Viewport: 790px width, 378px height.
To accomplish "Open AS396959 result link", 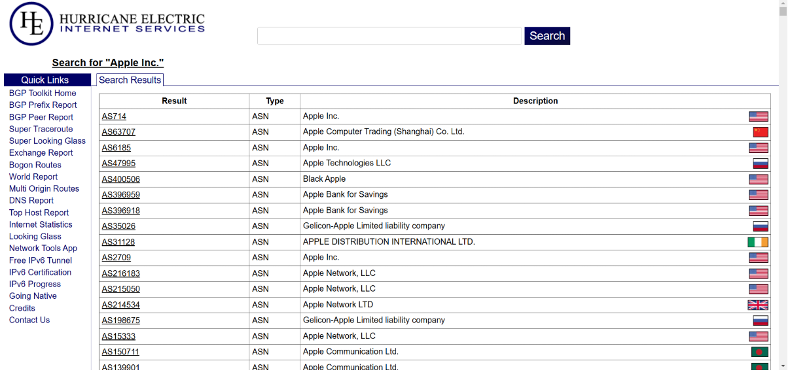I will (x=121, y=195).
